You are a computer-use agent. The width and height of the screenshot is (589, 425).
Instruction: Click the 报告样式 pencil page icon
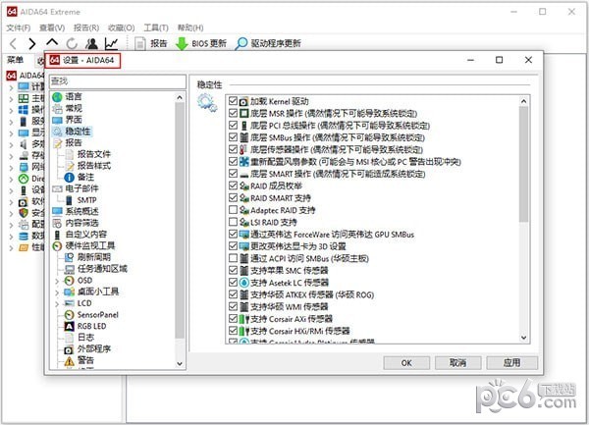70,166
